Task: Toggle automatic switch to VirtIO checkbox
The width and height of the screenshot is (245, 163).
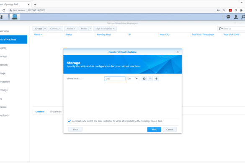Action: point(69,121)
